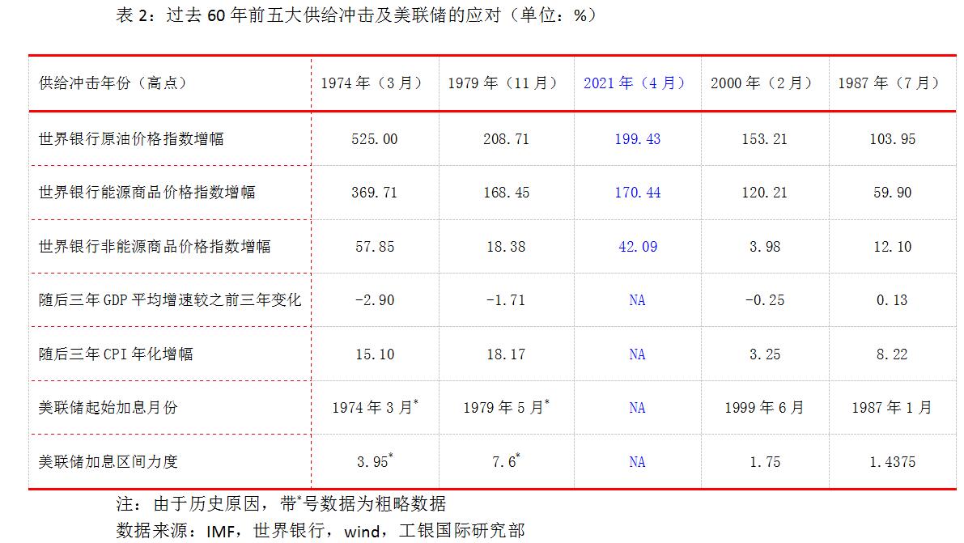The height and width of the screenshot is (543, 964).
Task: Click row label '世界银行非能源商品价格指数增幅'
Action: [x=155, y=247]
